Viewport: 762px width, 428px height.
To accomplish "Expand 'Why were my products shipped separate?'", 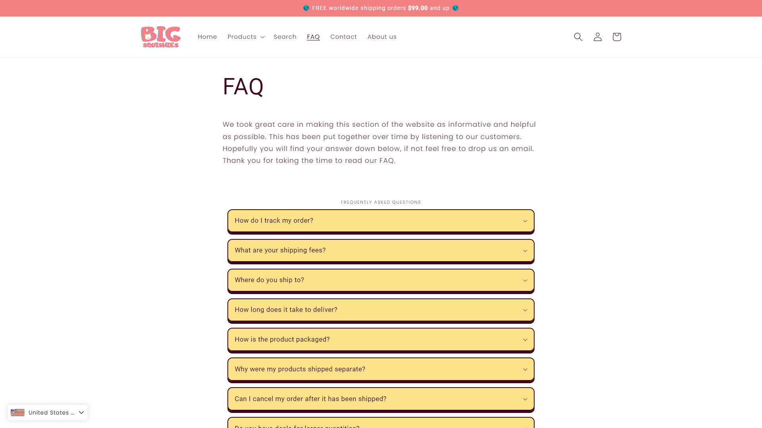I will click(381, 369).
